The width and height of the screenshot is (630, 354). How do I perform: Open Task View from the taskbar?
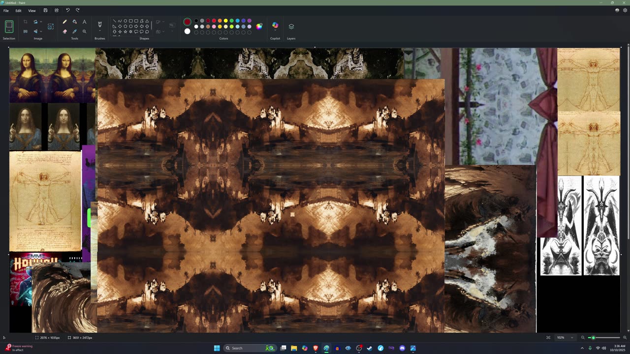[283, 348]
